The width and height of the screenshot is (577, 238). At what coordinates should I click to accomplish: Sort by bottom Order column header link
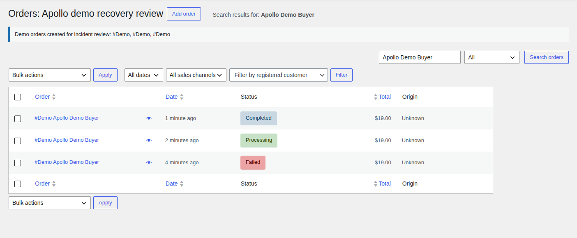[x=42, y=184]
